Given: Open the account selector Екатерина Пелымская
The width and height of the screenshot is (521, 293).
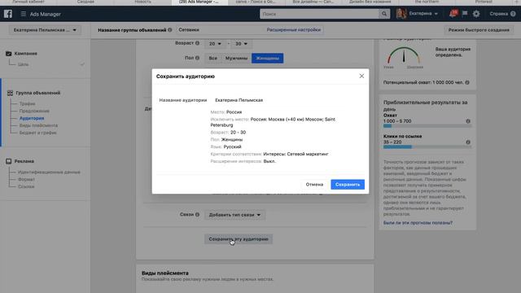Looking at the screenshot, I should [x=45, y=30].
